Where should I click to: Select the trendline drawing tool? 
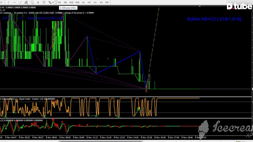point(20,2)
